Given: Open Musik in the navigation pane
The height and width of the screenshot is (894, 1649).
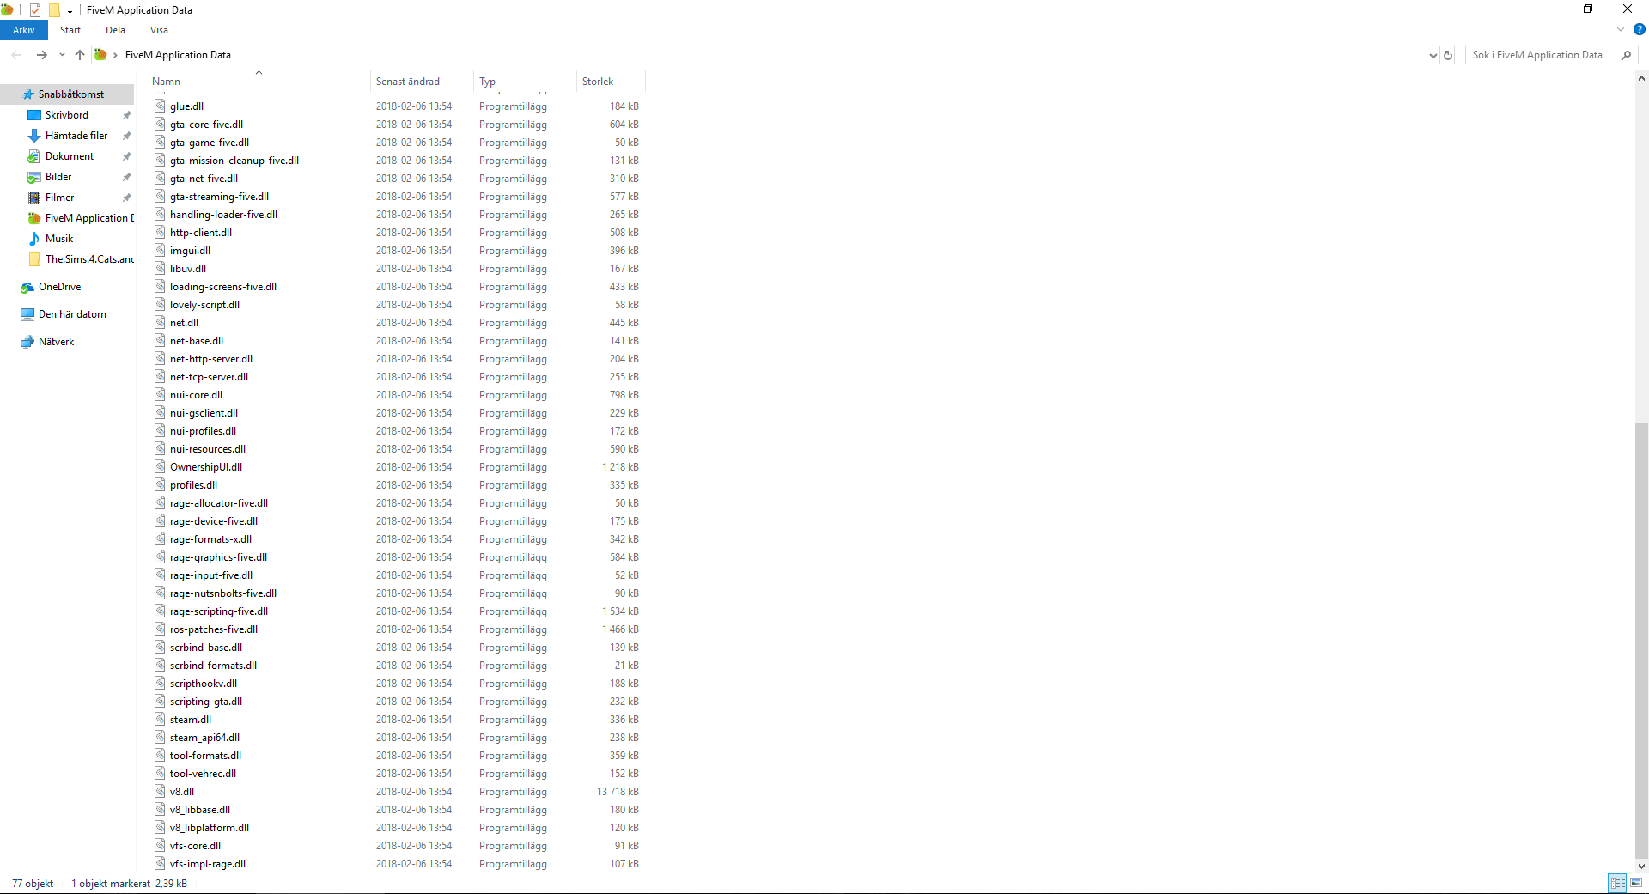Looking at the screenshot, I should (x=59, y=239).
